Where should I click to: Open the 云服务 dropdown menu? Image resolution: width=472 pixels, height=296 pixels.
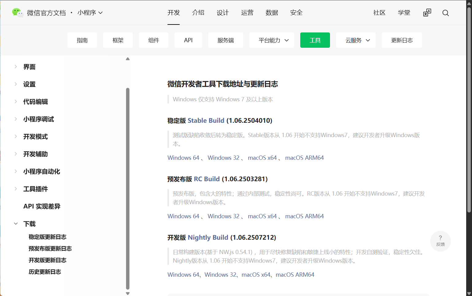pyautogui.click(x=356, y=40)
